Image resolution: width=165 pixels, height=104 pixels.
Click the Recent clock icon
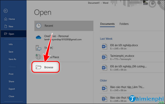[38, 26]
